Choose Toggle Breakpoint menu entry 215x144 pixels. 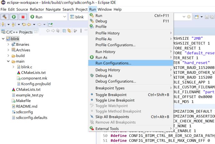tap(131, 95)
